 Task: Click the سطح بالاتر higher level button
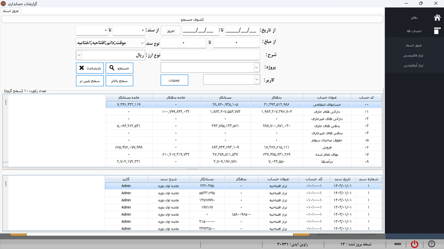click(x=119, y=81)
